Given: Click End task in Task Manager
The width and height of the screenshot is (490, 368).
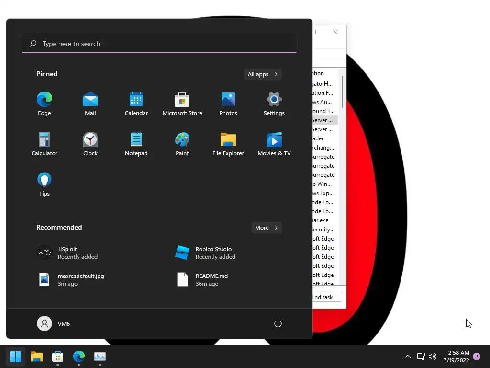Looking at the screenshot, I should (x=327, y=297).
